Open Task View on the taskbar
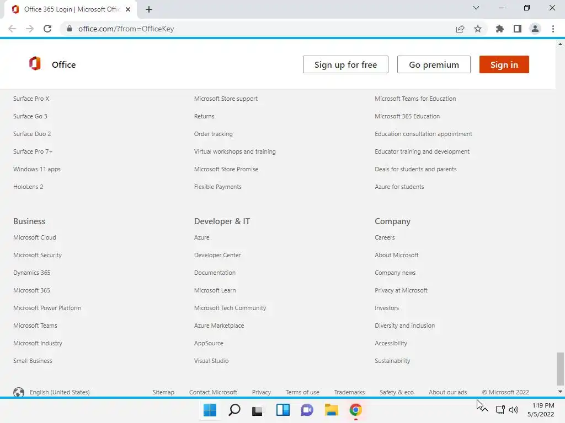 click(x=257, y=410)
